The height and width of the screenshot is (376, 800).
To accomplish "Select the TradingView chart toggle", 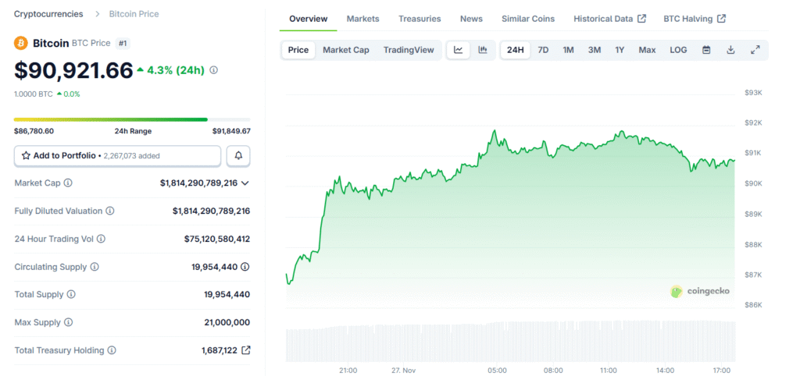I will (409, 50).
